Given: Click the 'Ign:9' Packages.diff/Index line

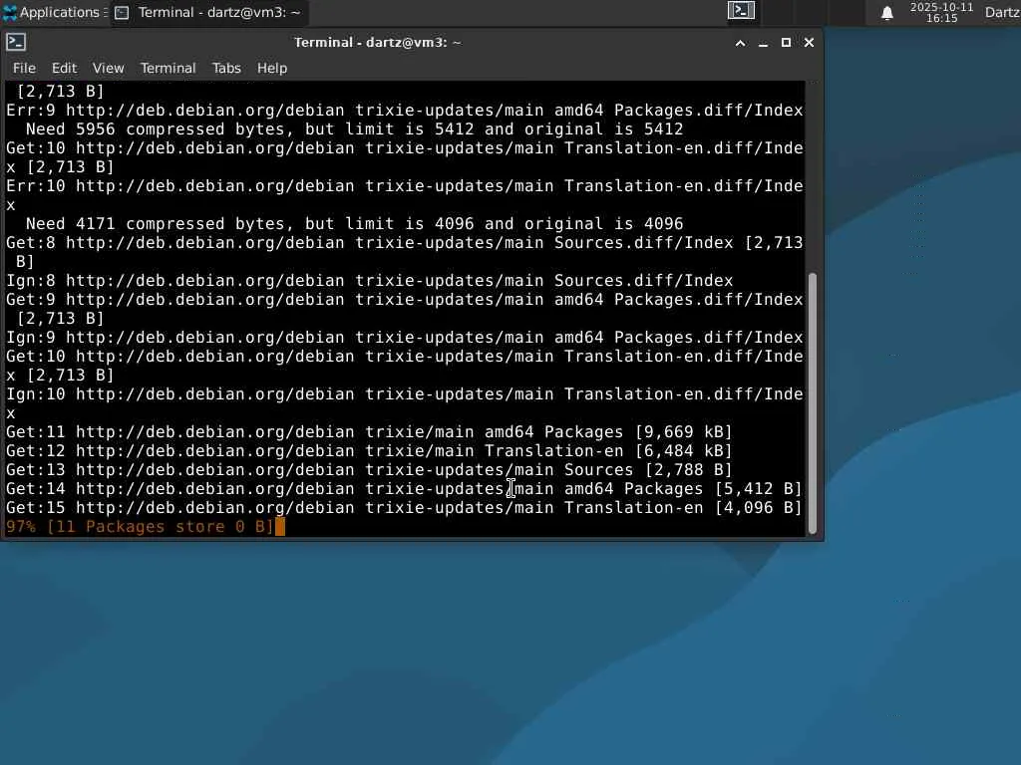Looking at the screenshot, I should (x=405, y=338).
